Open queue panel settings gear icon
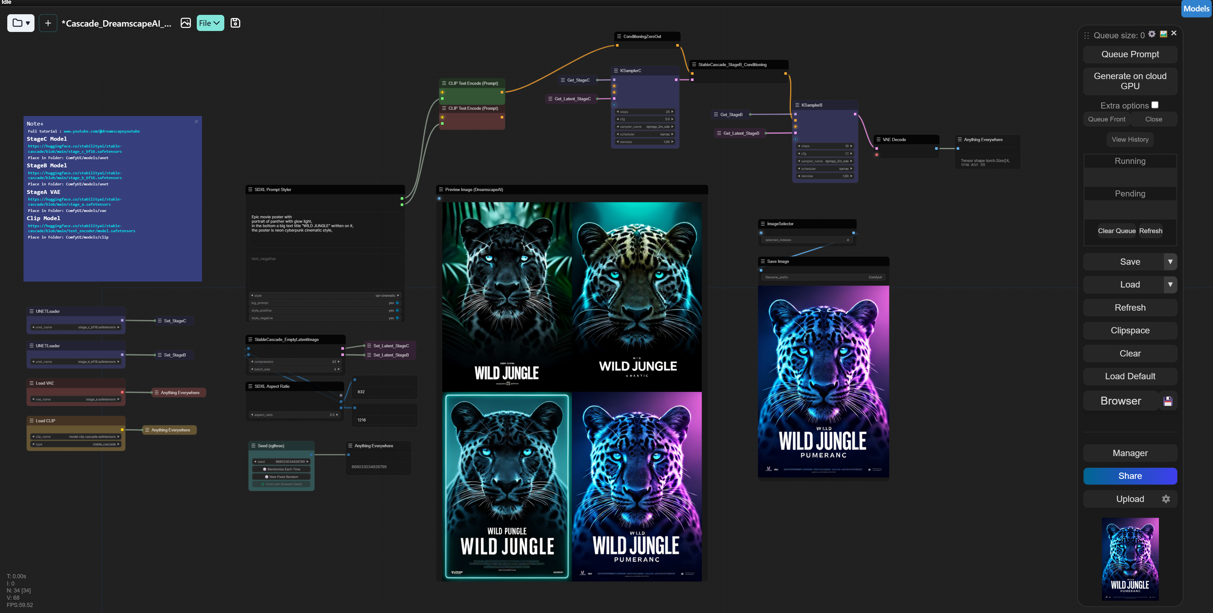The height and width of the screenshot is (613, 1213). tap(1152, 34)
